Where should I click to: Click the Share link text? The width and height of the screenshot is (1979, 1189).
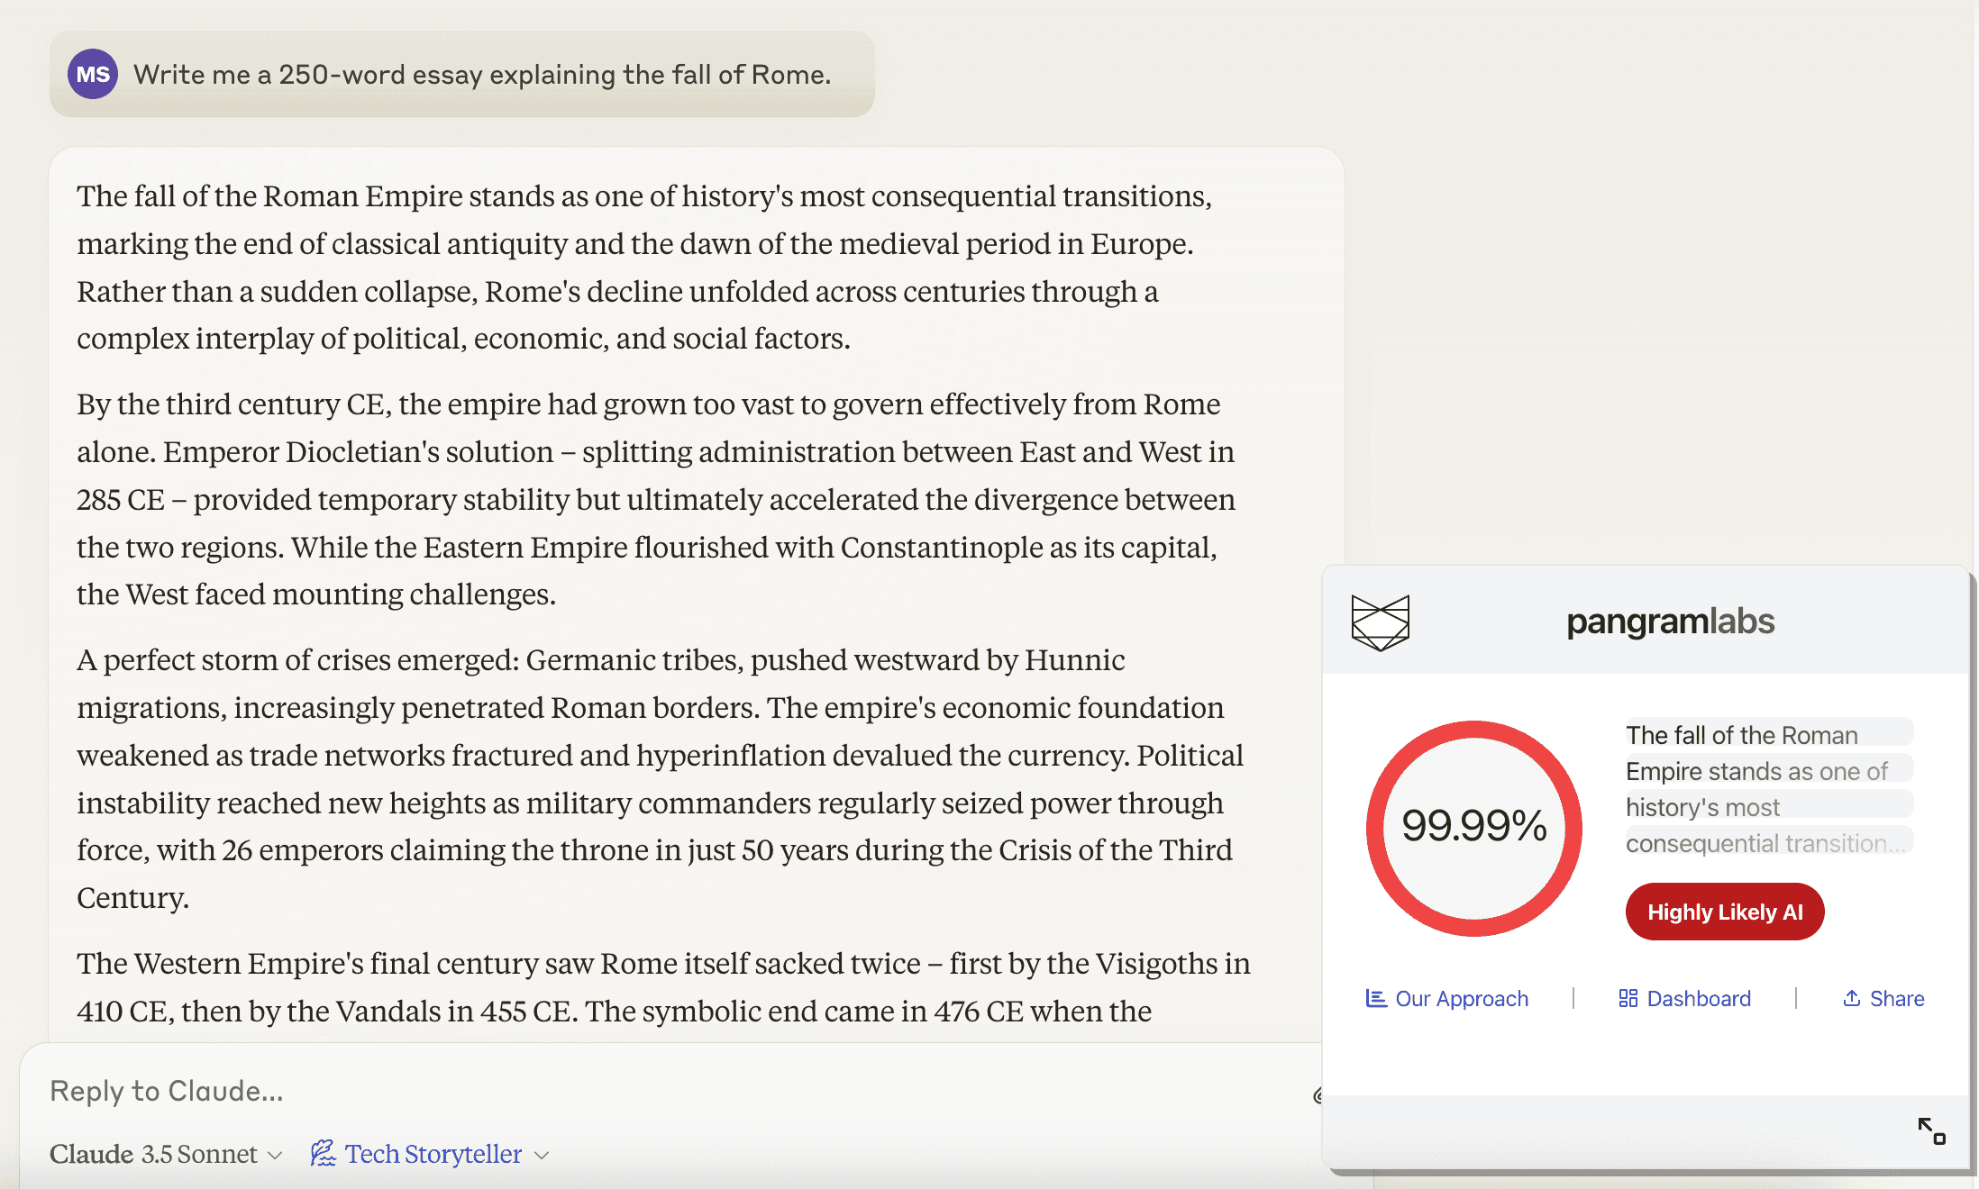coord(1896,998)
